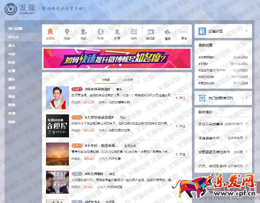Expand the 新闻及突发事件 contact chevron

[x=246, y=124]
